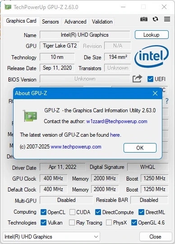Click the Lookup button
The width and height of the screenshot is (175, 244).
(152, 35)
